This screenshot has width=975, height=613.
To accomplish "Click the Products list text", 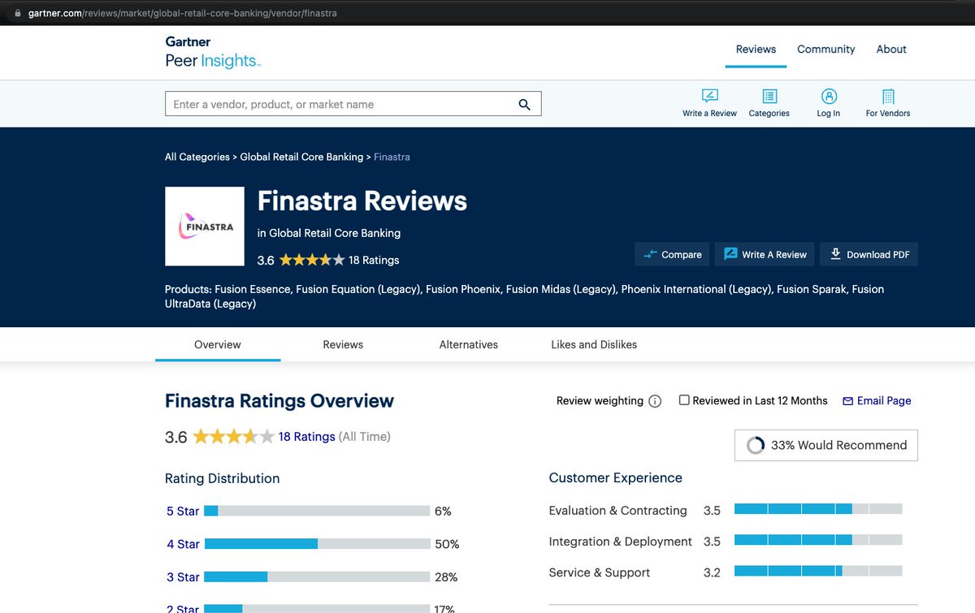I will [x=524, y=296].
